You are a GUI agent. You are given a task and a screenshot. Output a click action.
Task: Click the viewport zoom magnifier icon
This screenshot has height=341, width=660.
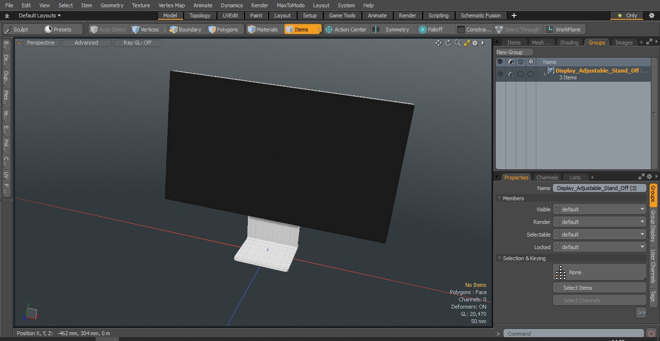coord(458,43)
